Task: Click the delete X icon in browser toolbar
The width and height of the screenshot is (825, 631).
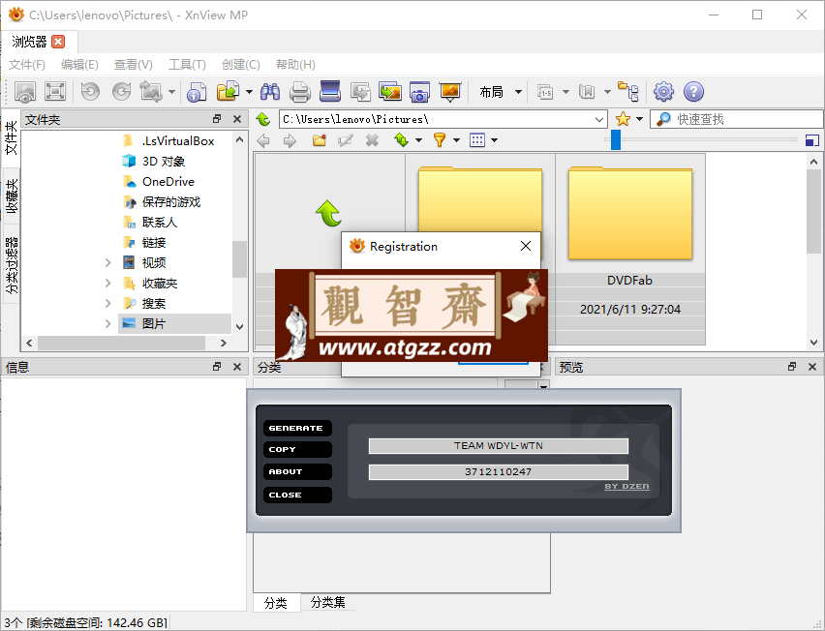Action: pos(372,140)
